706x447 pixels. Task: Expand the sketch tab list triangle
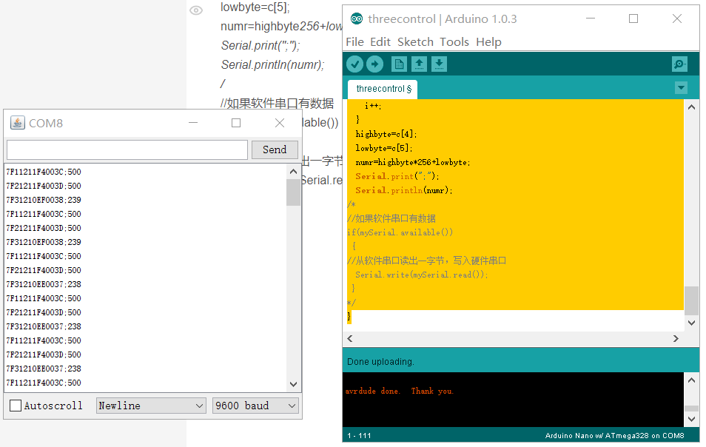[680, 87]
